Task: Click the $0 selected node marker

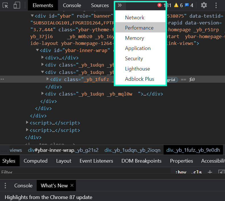Action: pyautogui.click(x=192, y=80)
